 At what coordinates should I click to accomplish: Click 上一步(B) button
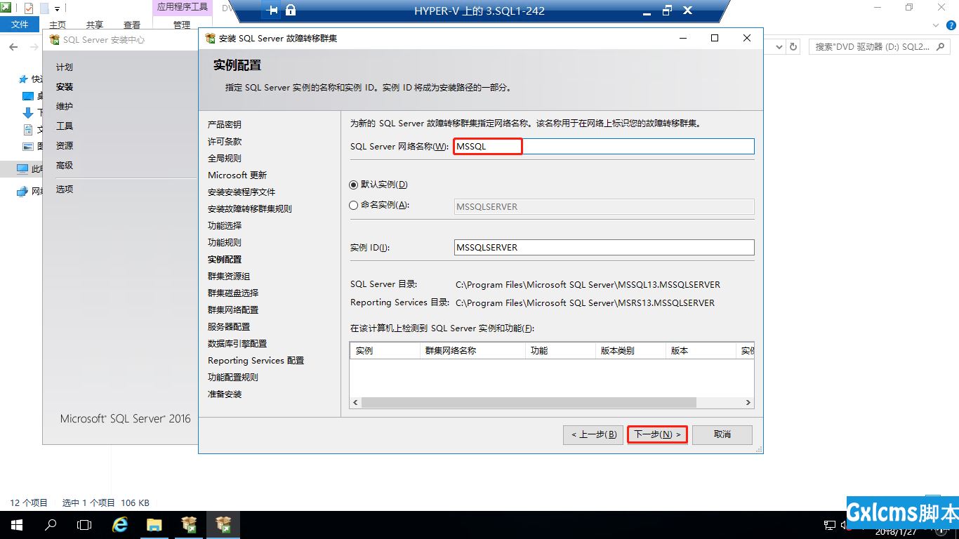click(x=593, y=434)
